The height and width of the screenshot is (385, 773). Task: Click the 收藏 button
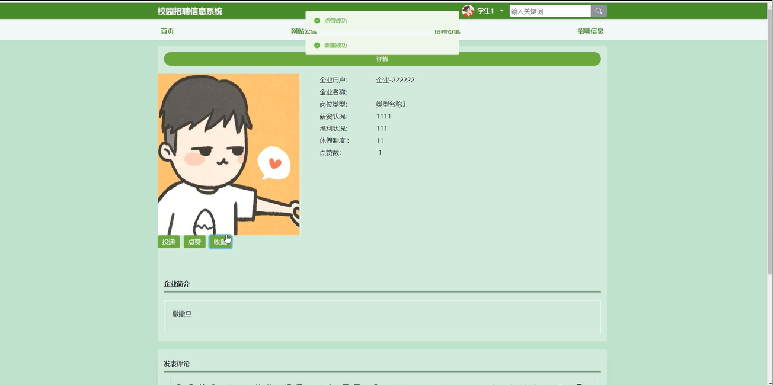pos(221,242)
